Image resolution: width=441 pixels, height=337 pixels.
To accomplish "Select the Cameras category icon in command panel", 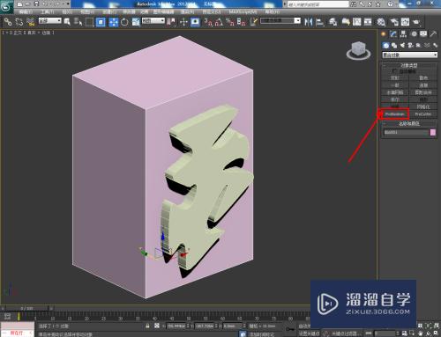I will (x=410, y=45).
